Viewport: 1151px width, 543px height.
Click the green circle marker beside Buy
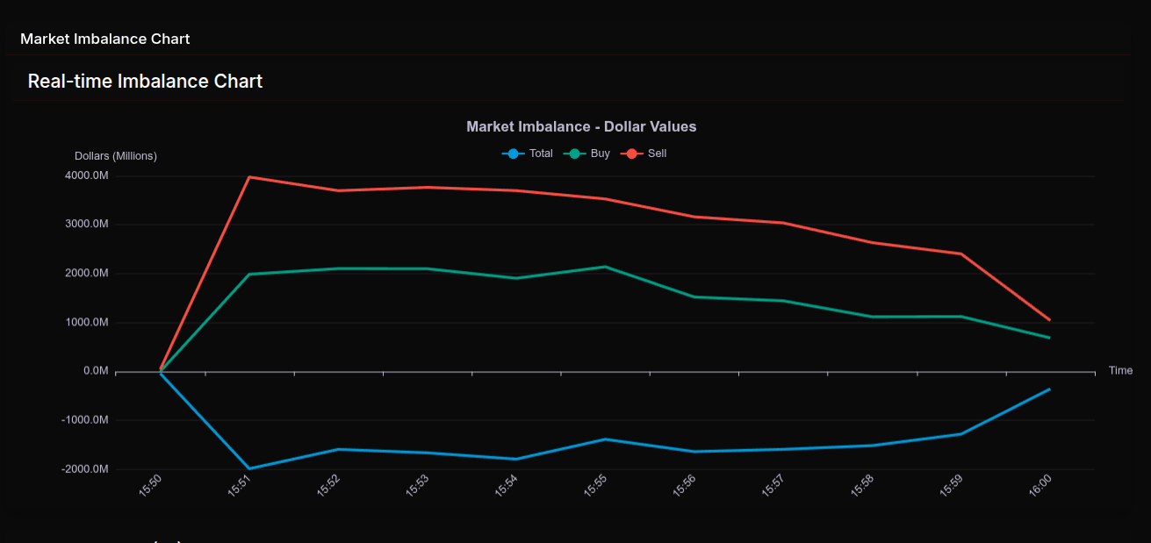point(575,154)
